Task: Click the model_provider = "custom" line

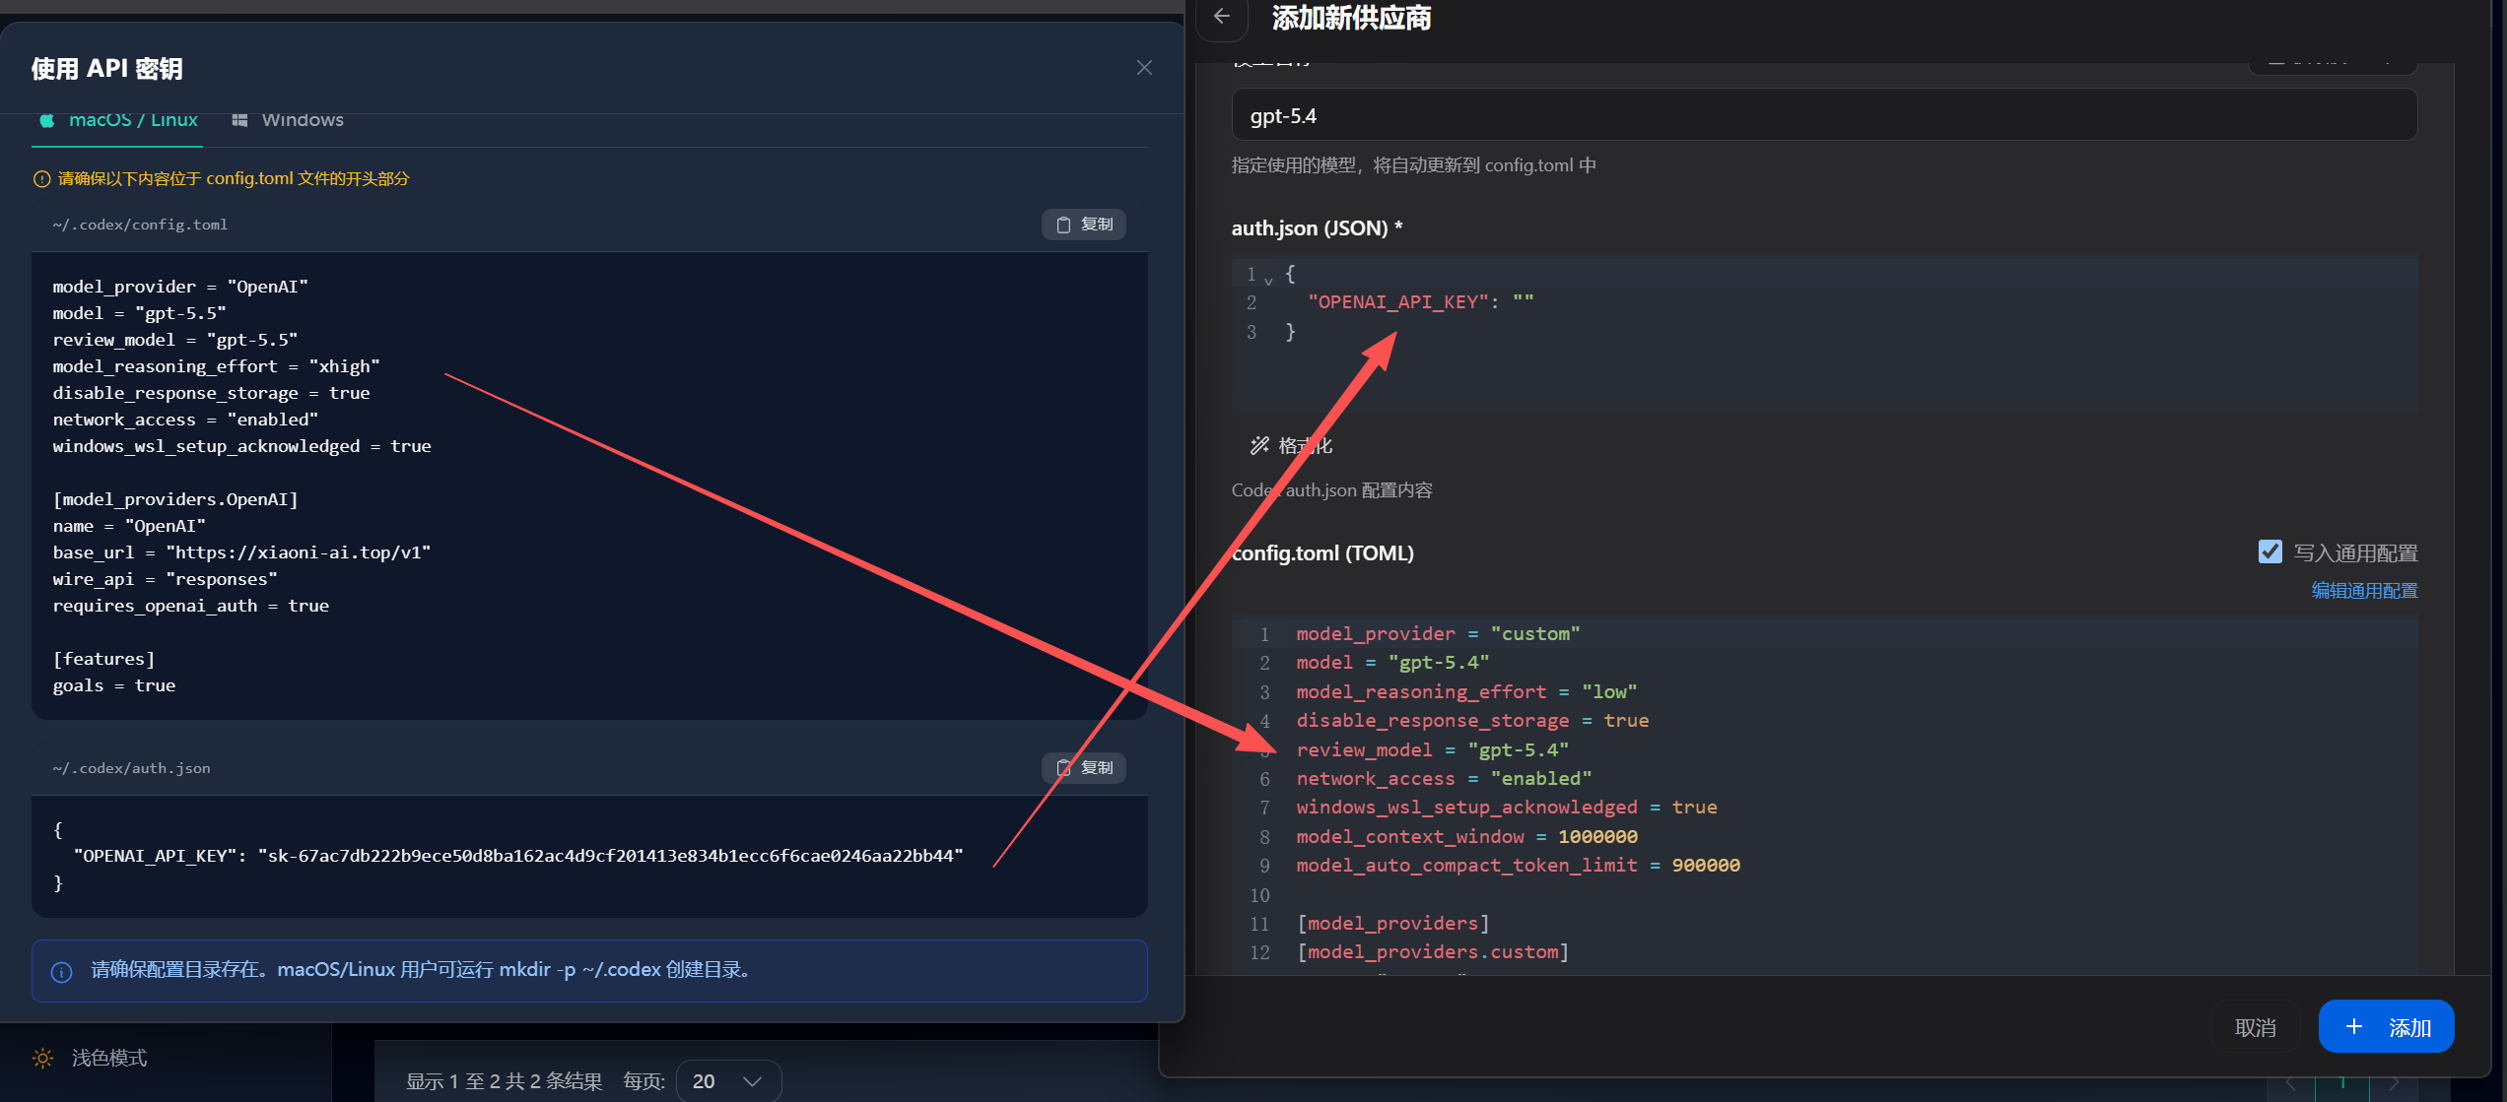Action: [1438, 633]
